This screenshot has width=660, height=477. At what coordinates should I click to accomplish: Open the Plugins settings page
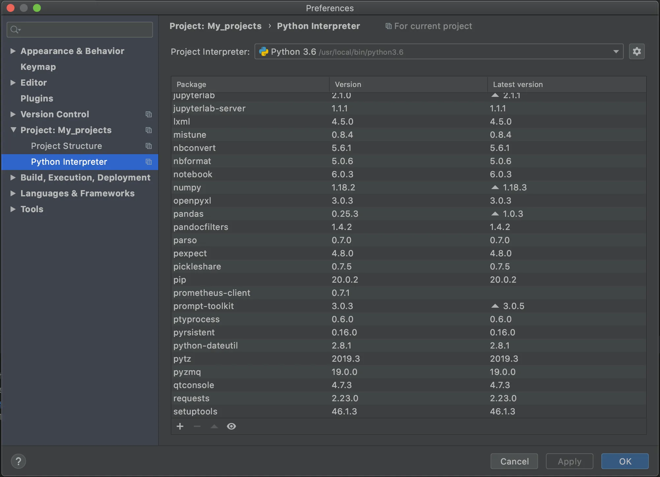pyautogui.click(x=37, y=98)
